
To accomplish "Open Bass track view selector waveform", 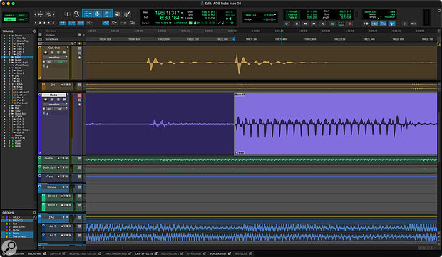I will pyautogui.click(x=55, y=104).
